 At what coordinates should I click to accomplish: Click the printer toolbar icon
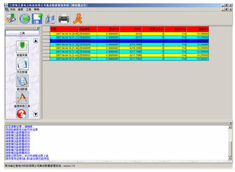point(64,18)
